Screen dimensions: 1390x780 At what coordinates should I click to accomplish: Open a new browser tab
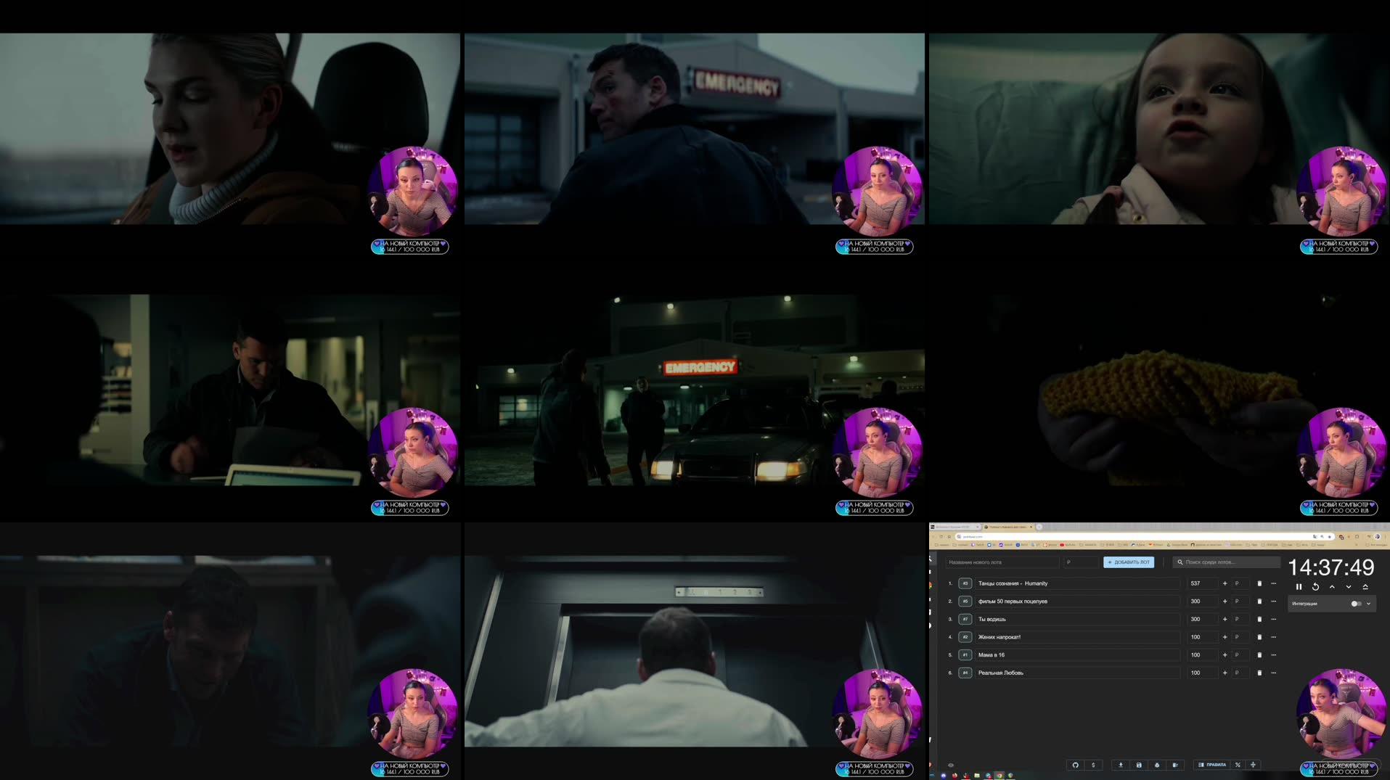click(x=1039, y=527)
